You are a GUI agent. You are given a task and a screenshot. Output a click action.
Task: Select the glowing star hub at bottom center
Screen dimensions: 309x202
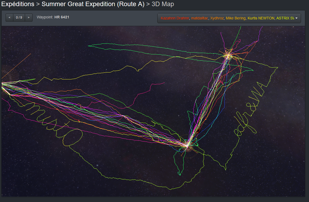tap(187, 146)
